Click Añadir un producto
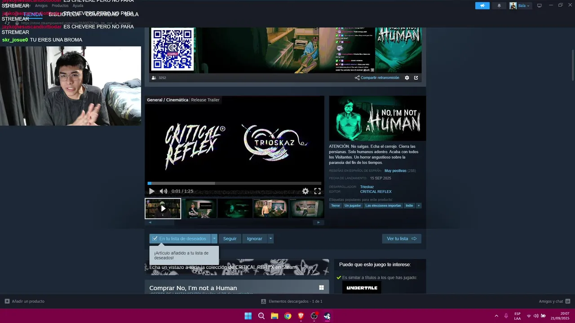The width and height of the screenshot is (575, 323). (24, 301)
